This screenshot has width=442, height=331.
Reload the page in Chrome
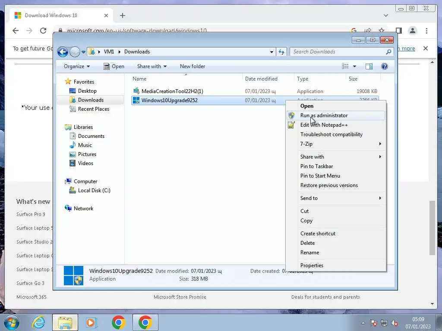(43, 31)
